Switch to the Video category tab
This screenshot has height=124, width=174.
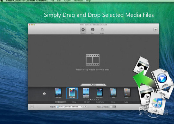(113, 102)
